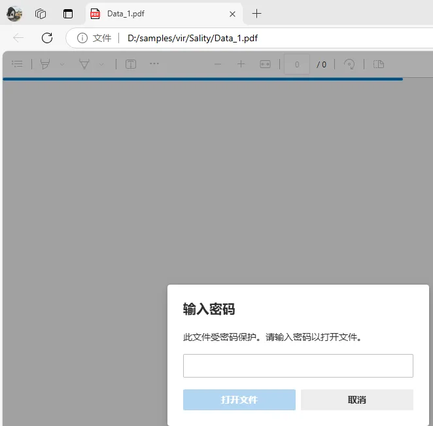The height and width of the screenshot is (426, 433).
Task: Open a new browser tab
Action: click(257, 14)
